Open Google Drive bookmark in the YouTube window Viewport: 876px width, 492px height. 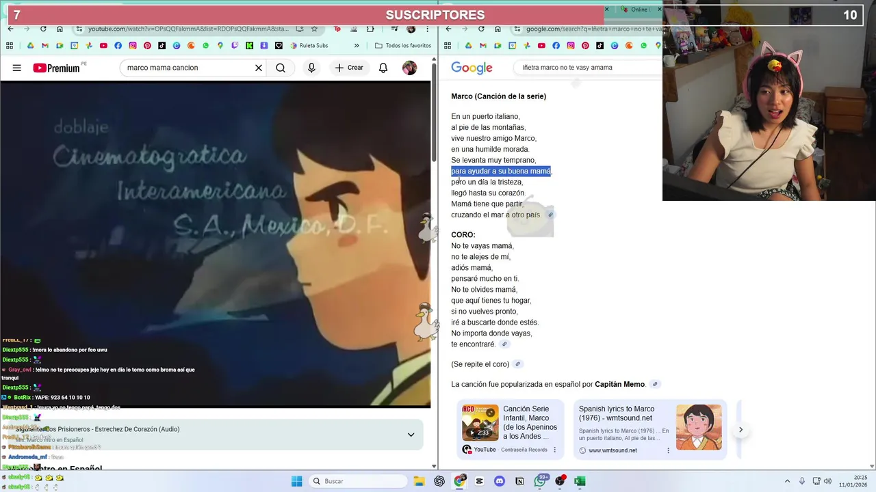31,46
